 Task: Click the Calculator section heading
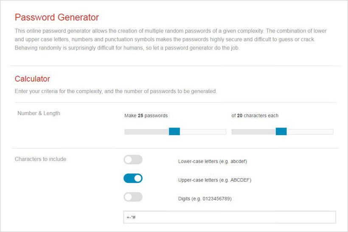(32, 79)
